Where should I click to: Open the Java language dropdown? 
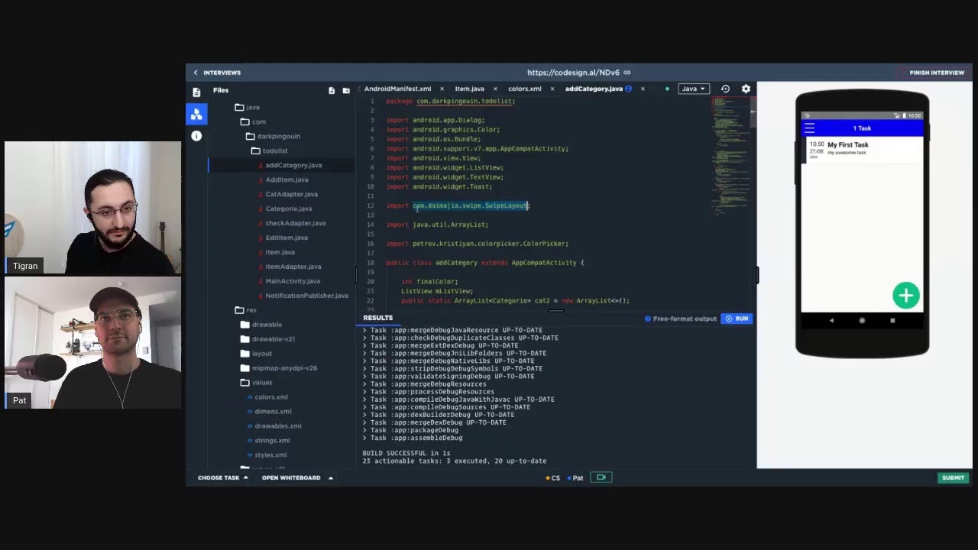click(x=694, y=89)
